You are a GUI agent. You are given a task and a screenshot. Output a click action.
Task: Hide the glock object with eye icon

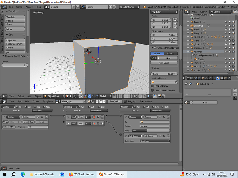(x=226, y=44)
